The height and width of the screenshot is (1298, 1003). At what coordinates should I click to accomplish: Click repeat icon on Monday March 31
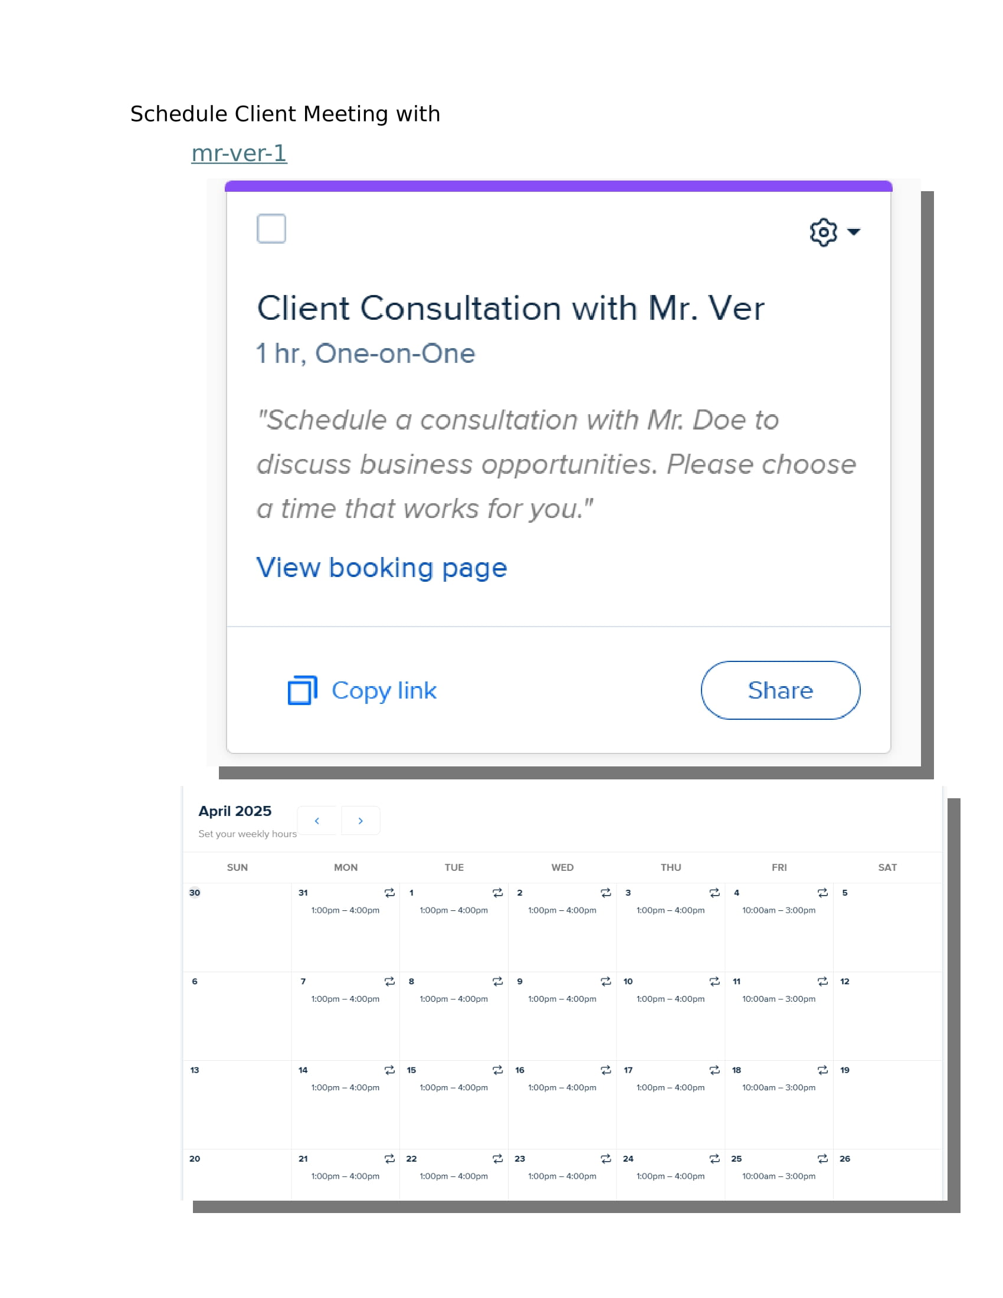coord(389,893)
